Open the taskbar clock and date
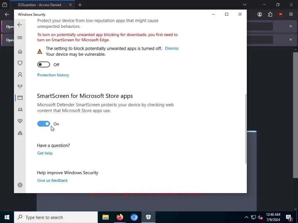The width and height of the screenshot is (298, 223). click(273, 217)
